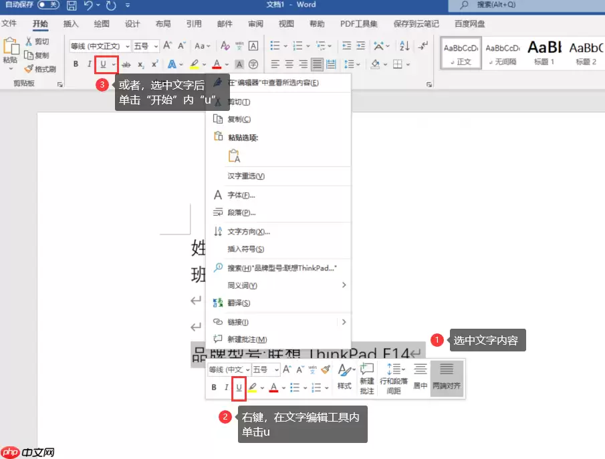The height and width of the screenshot is (459, 605).
Task: Click the Save icon in title bar
Action: 72,5
